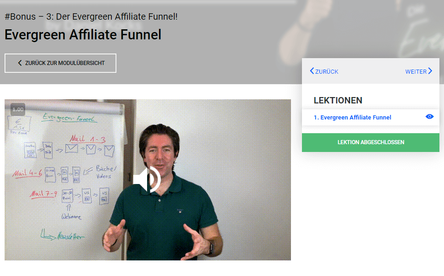Image resolution: width=444 pixels, height=276 pixels.
Task: Open lesson 1. Evergreen Affiliate Funnel
Action: pyautogui.click(x=352, y=117)
